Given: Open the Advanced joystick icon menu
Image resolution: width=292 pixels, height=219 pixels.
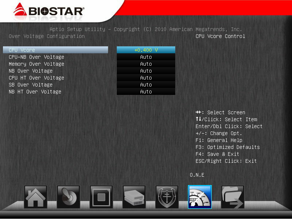Looking at the screenshot, I should (x=68, y=197).
